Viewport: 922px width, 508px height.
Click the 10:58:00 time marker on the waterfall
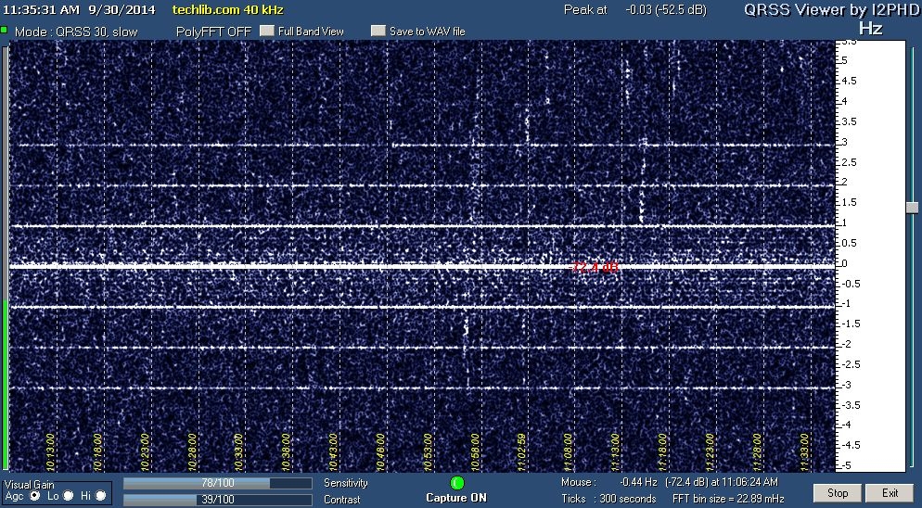[x=475, y=453]
